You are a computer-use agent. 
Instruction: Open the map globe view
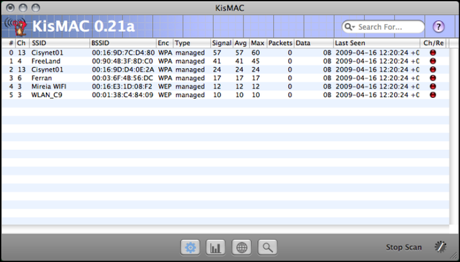click(241, 247)
